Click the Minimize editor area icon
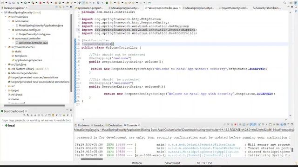The image size is (298, 167). click(x=288, y=7)
